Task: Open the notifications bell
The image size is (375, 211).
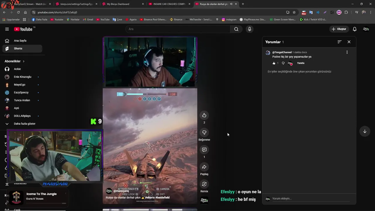Action: pyautogui.click(x=354, y=29)
